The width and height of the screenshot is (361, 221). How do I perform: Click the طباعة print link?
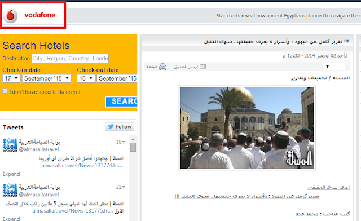tap(152, 67)
